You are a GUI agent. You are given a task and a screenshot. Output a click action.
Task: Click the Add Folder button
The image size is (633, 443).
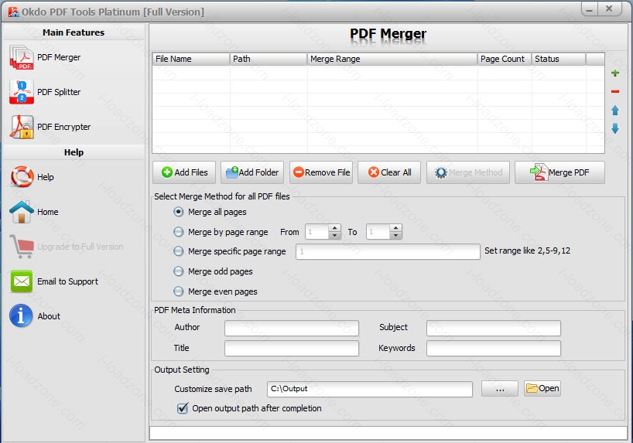pyautogui.click(x=252, y=172)
